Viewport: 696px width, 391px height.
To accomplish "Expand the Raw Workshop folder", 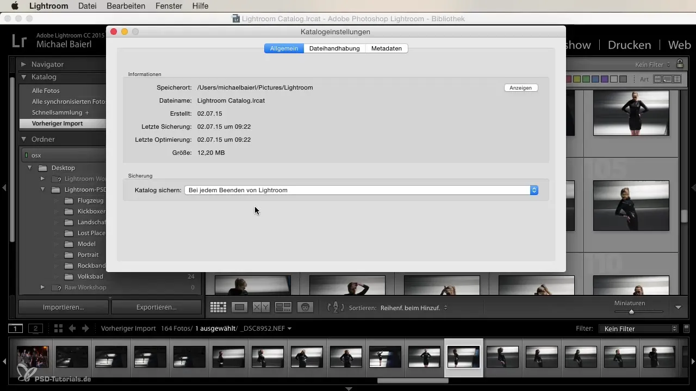I will point(42,287).
